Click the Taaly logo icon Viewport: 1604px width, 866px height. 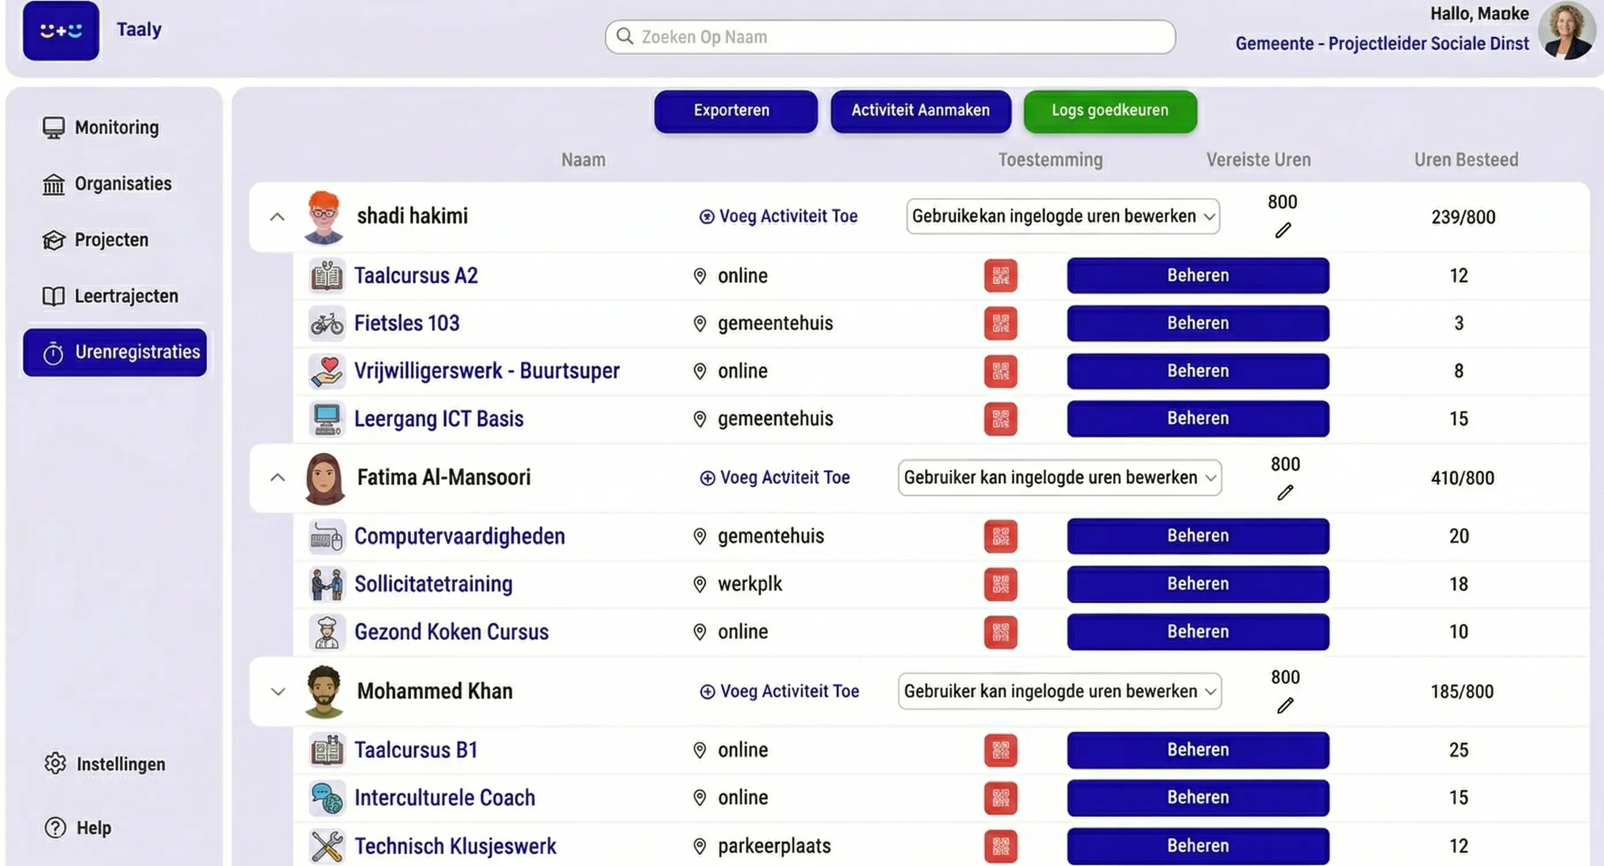coord(60,30)
